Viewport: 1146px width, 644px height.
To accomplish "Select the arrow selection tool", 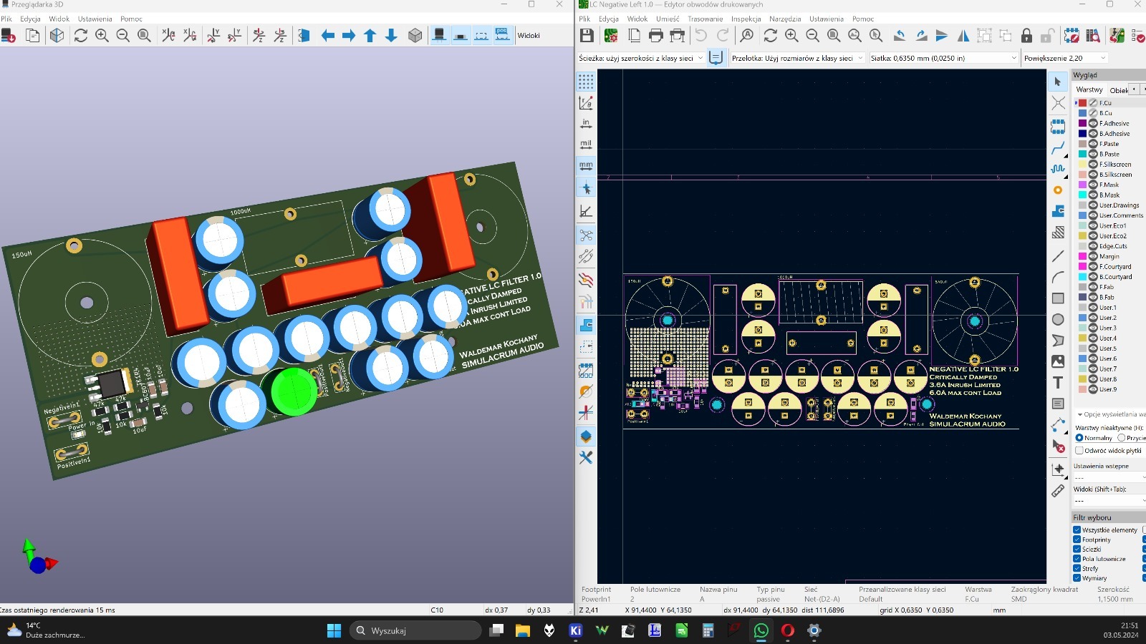I will tap(1058, 82).
